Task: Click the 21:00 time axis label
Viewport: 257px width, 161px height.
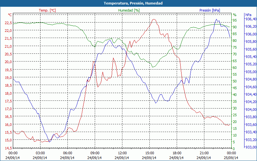Action: click(x=204, y=153)
